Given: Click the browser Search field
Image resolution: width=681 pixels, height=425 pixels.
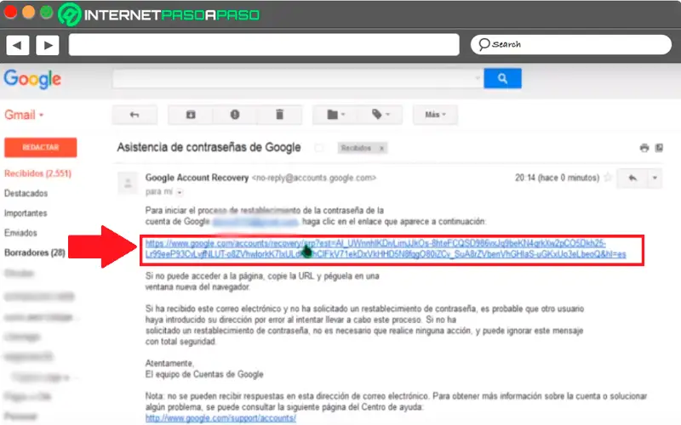Looking at the screenshot, I should 570,44.
